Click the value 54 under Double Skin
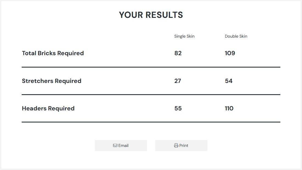Image resolution: width=302 pixels, height=170 pixels. tap(229, 81)
